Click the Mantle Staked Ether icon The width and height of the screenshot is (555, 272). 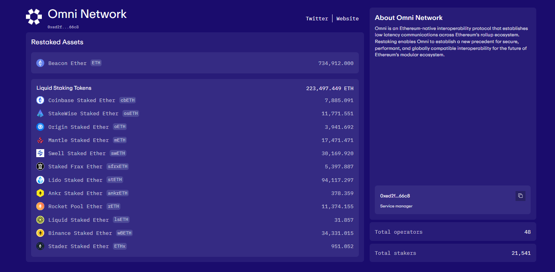click(40, 140)
